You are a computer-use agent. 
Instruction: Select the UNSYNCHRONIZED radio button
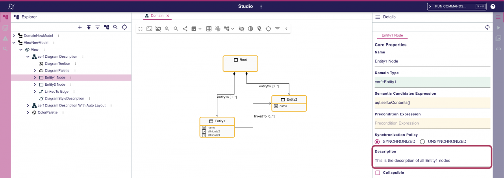tap(422, 141)
